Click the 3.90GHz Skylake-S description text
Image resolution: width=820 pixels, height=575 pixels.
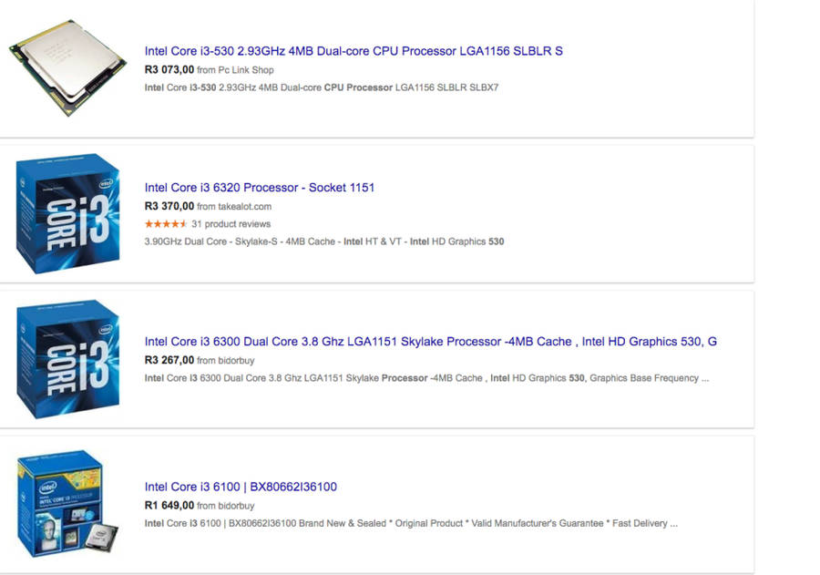pyautogui.click(x=323, y=241)
